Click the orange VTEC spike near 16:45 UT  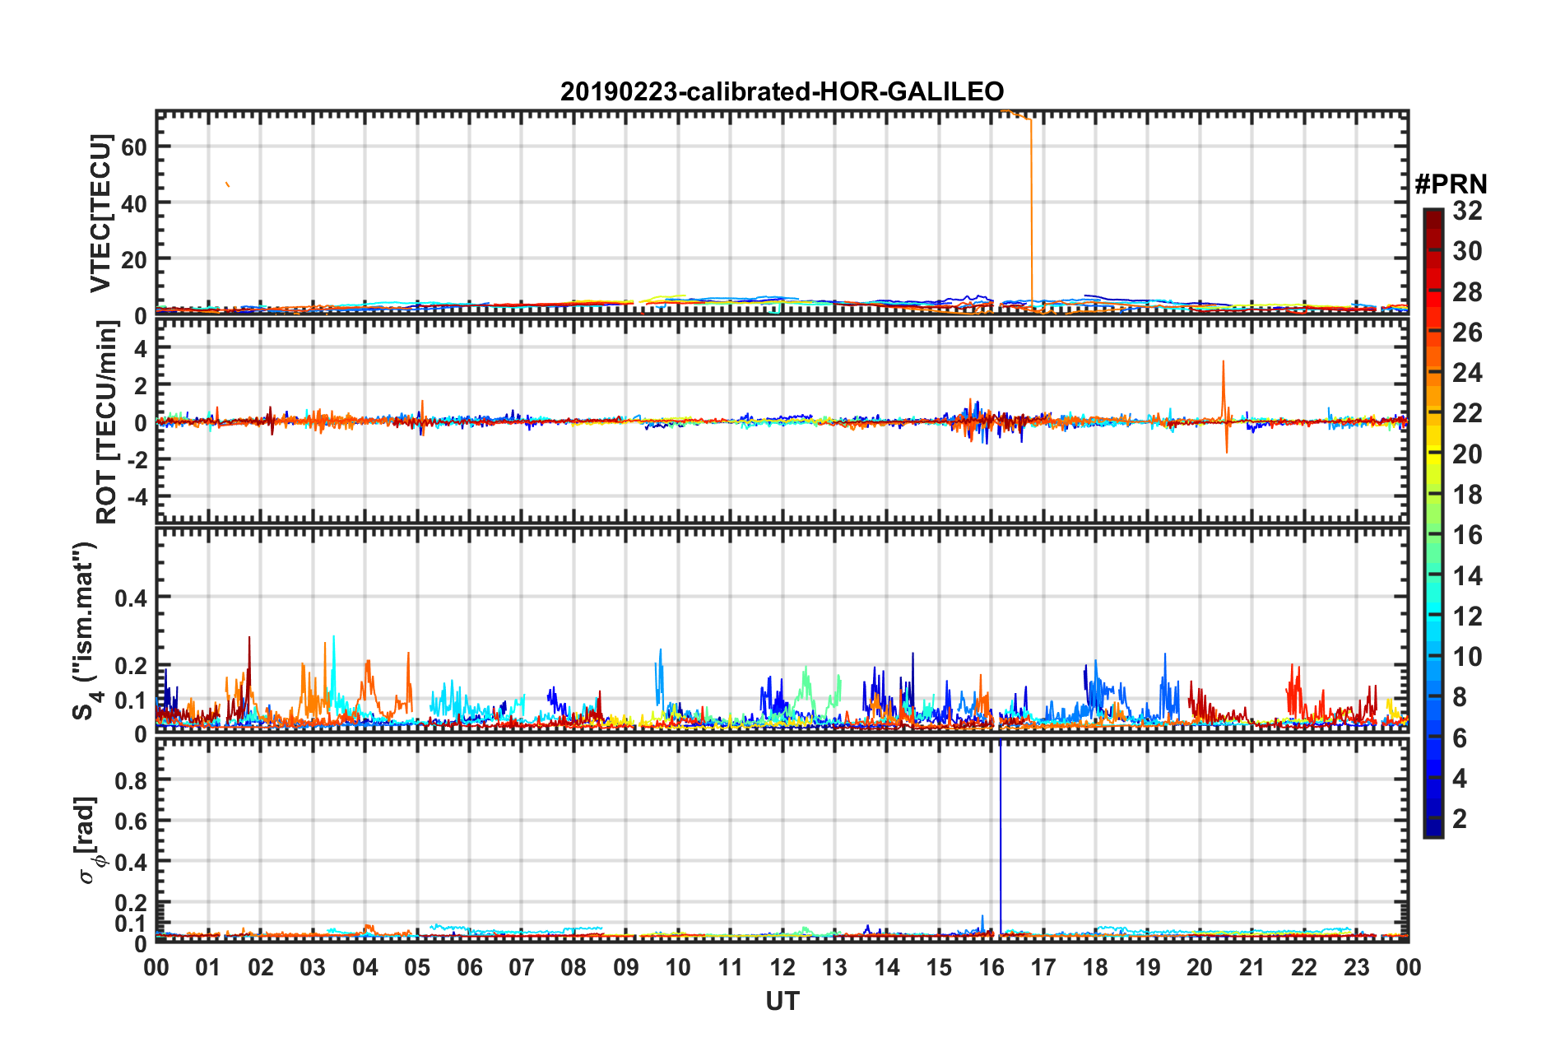tap(1031, 214)
